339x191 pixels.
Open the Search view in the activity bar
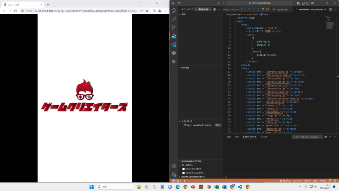pos(174,19)
